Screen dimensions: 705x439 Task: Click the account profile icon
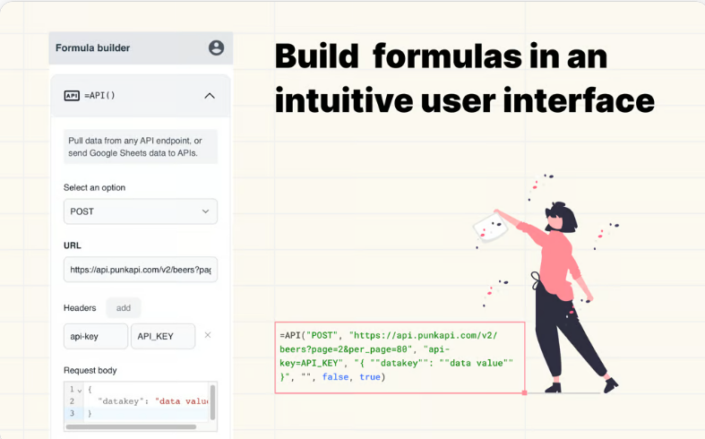pos(216,48)
